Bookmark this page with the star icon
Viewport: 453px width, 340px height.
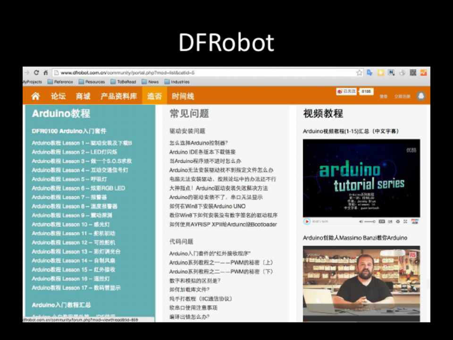click(x=359, y=73)
